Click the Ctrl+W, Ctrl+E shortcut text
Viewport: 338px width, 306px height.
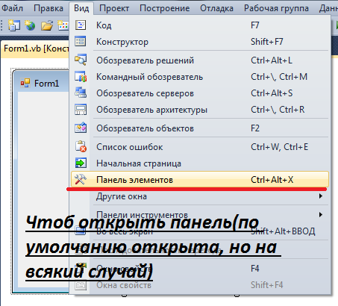click(279, 147)
